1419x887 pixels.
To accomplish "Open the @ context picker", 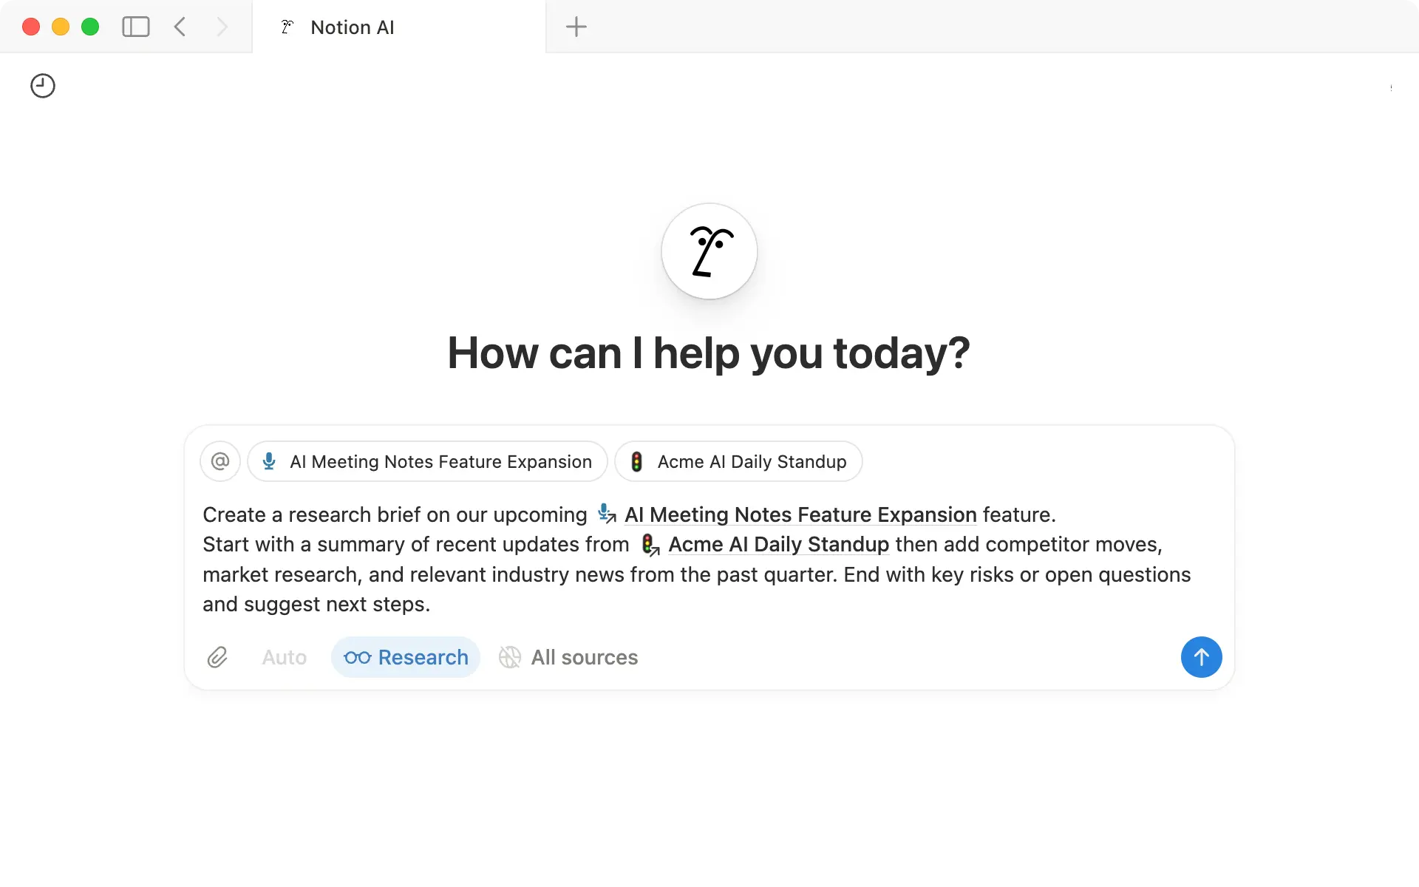I will [220, 461].
